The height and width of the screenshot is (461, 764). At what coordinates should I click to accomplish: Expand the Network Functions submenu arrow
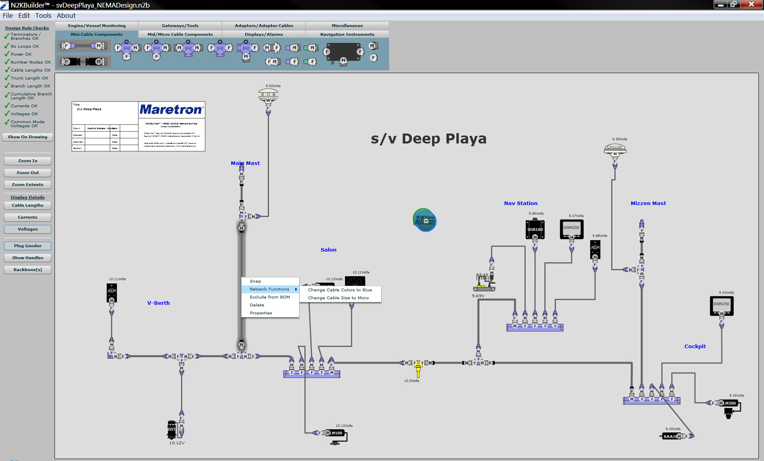(296, 289)
